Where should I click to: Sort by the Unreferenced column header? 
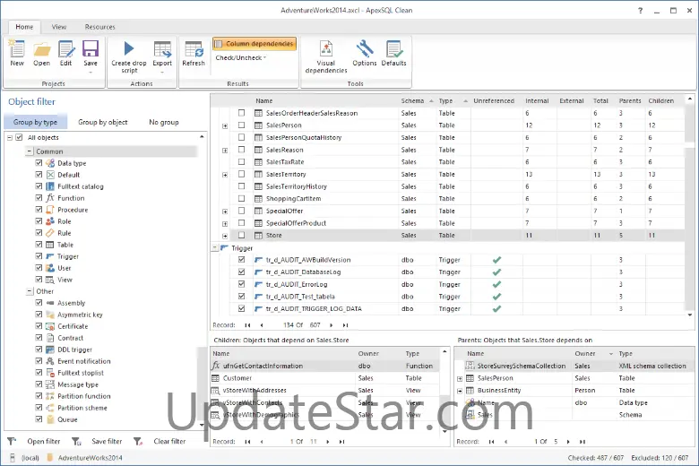pyautogui.click(x=494, y=100)
